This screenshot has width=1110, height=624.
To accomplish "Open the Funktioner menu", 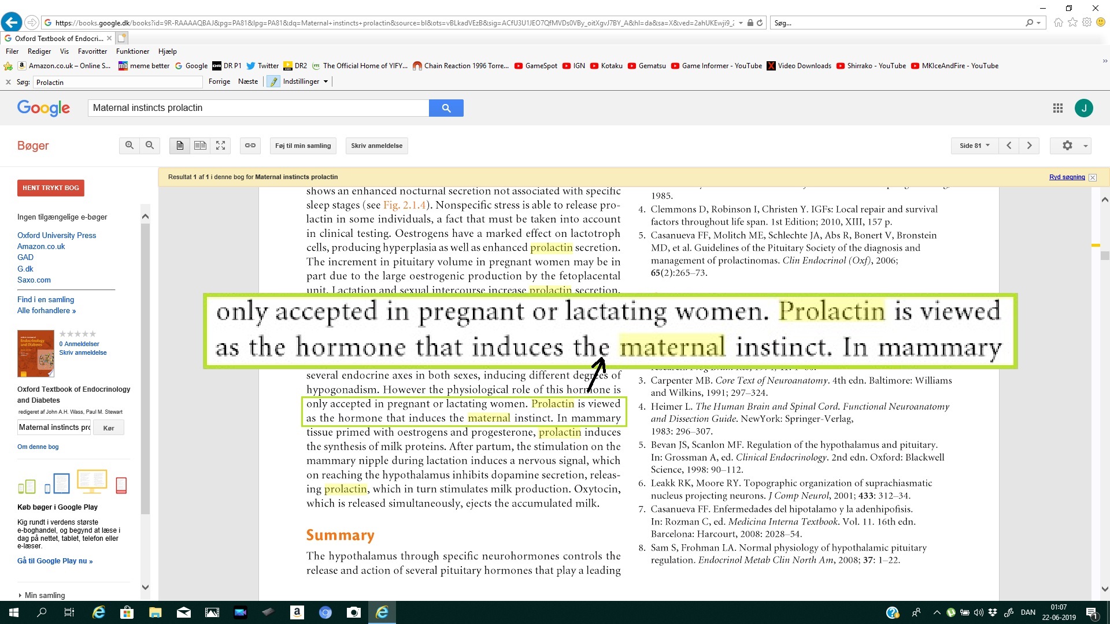I will [x=132, y=51].
